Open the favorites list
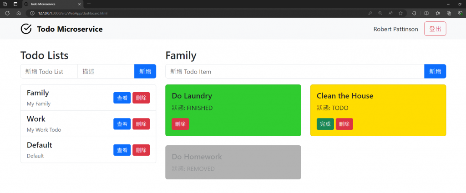Image resolution: width=466 pixels, height=193 pixels. point(438,13)
